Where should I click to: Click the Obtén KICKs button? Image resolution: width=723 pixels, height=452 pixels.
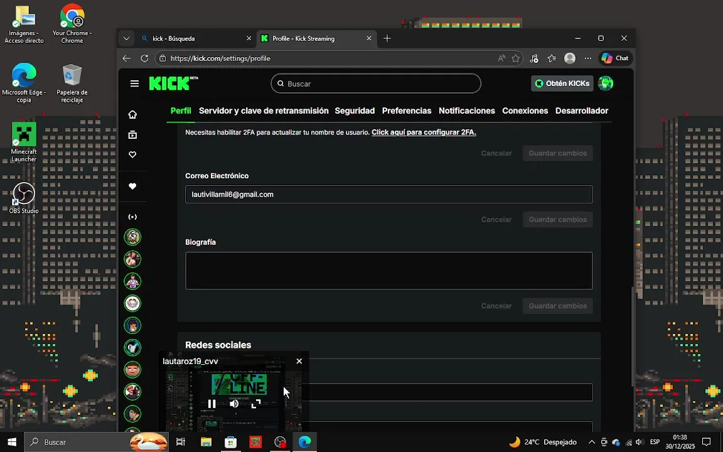(x=562, y=83)
